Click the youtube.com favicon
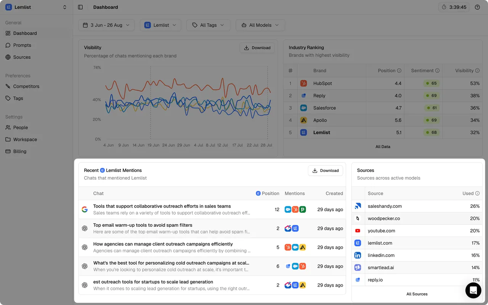Image resolution: width=488 pixels, height=305 pixels. (358, 231)
